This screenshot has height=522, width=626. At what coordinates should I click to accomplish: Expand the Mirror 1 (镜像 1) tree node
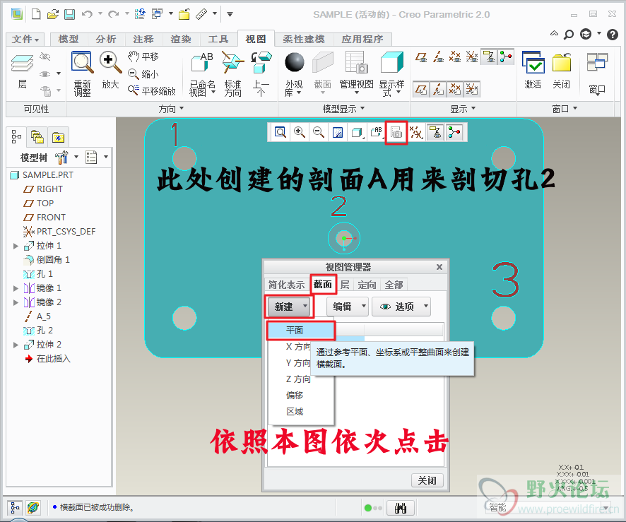16,288
